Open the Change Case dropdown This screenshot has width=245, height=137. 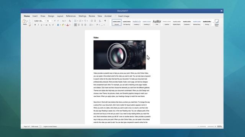tap(64, 21)
